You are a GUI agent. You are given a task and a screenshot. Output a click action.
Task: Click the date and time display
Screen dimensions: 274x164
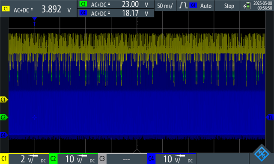pyautogui.click(x=262, y=6)
